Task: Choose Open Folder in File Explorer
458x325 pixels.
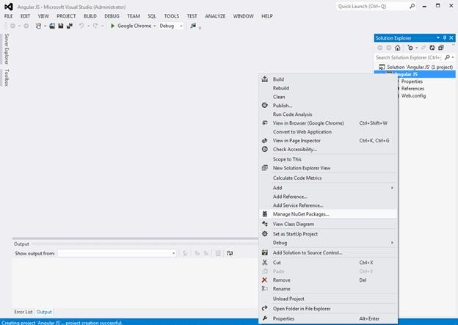Action: tap(328, 309)
